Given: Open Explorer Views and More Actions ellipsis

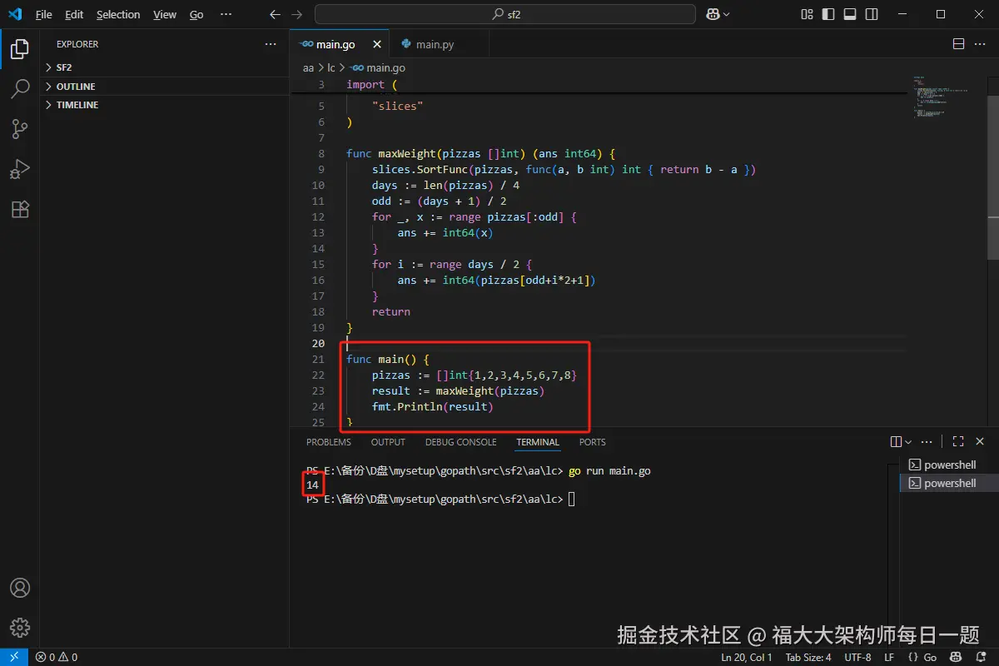Looking at the screenshot, I should 271,44.
